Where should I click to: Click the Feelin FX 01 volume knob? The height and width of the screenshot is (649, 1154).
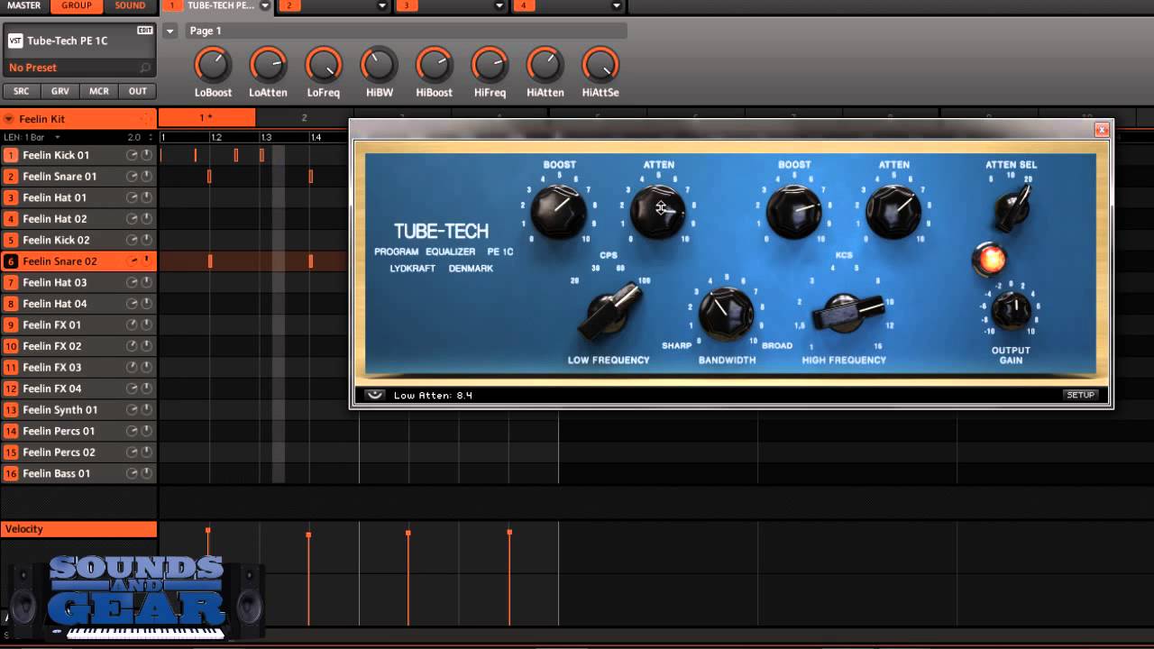click(133, 324)
